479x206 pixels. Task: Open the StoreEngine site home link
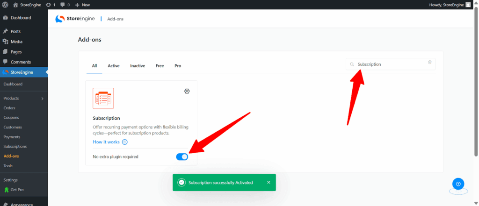click(x=27, y=5)
